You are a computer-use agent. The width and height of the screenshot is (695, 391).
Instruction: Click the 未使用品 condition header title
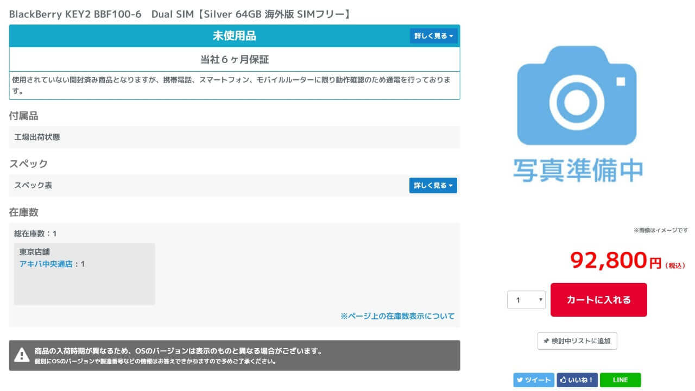[234, 36]
